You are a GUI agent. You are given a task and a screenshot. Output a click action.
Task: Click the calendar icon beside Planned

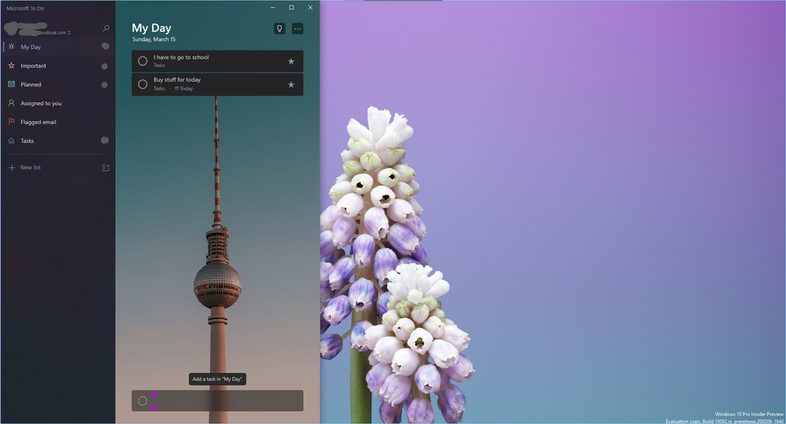tap(12, 84)
